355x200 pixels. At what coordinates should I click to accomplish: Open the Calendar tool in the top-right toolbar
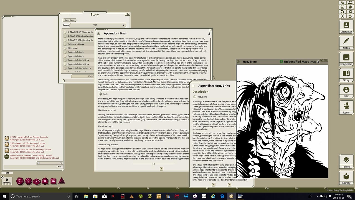click(x=342, y=7)
